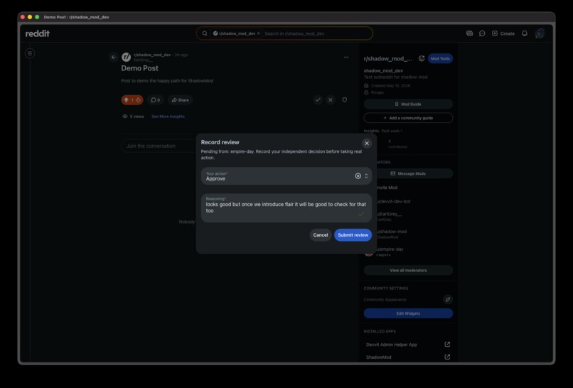Remove post with X icon
Image resolution: width=573 pixels, height=388 pixels.
point(331,99)
